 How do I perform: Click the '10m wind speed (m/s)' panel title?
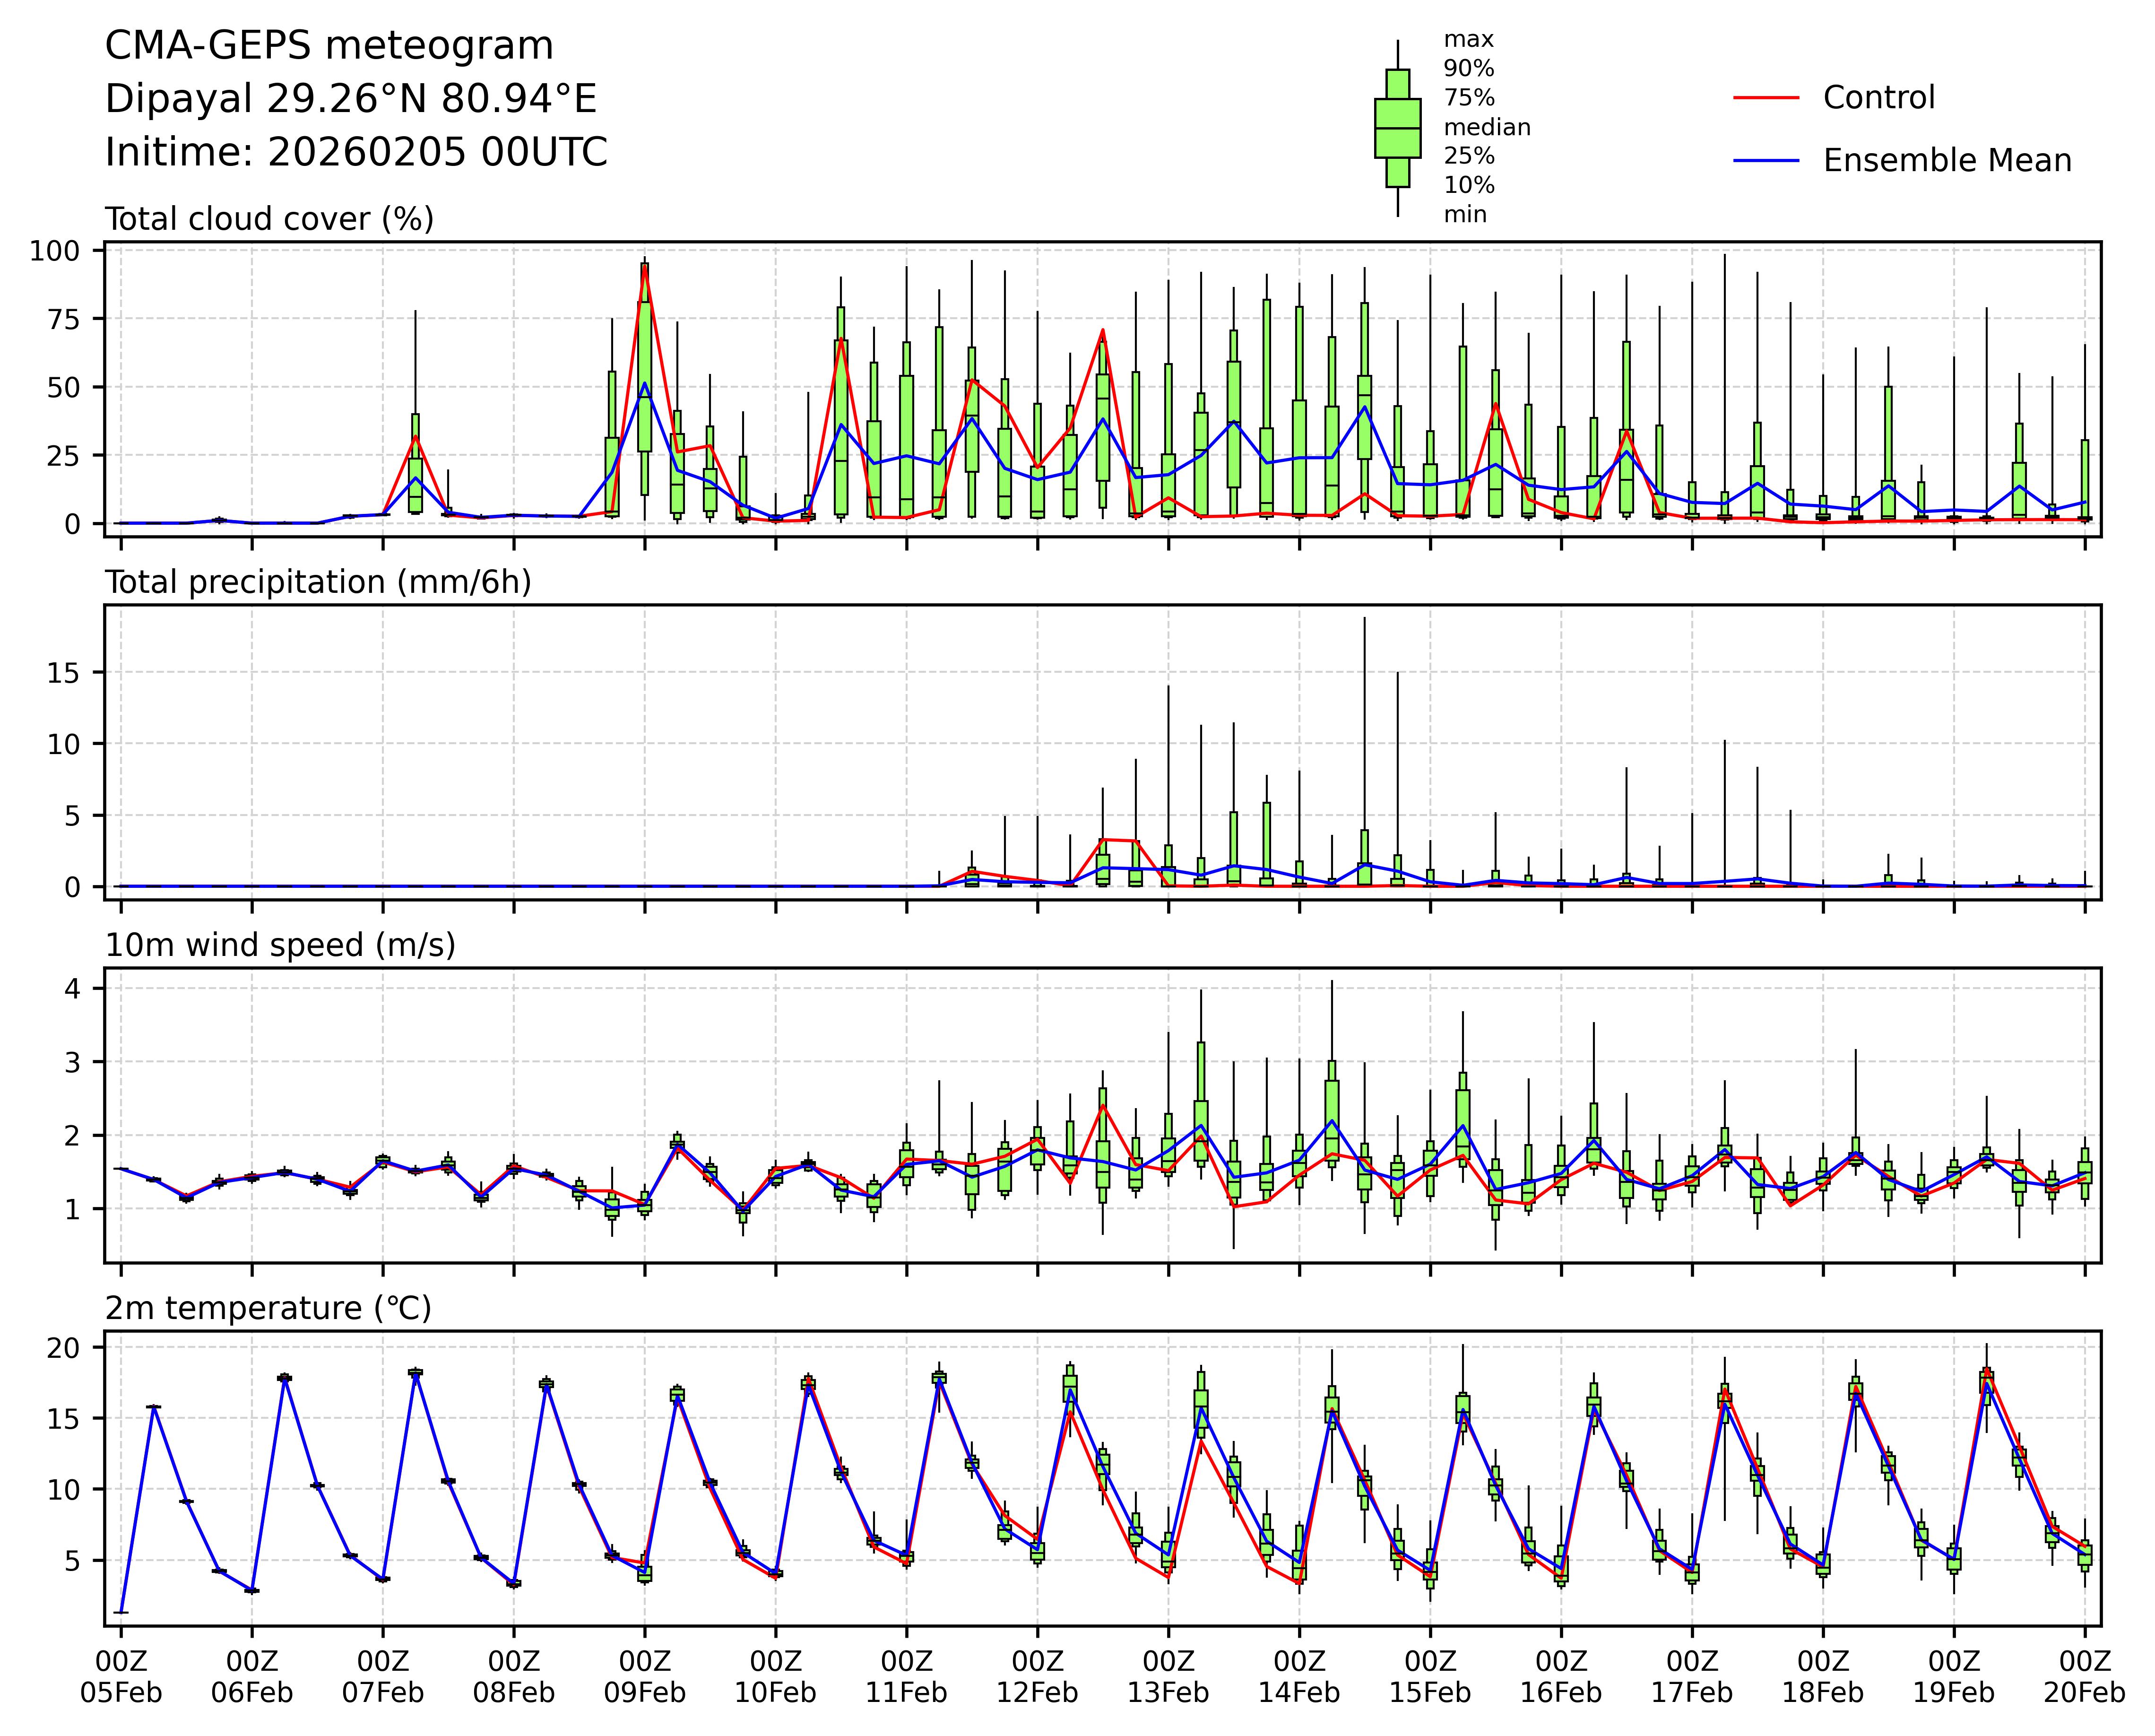pos(280,945)
